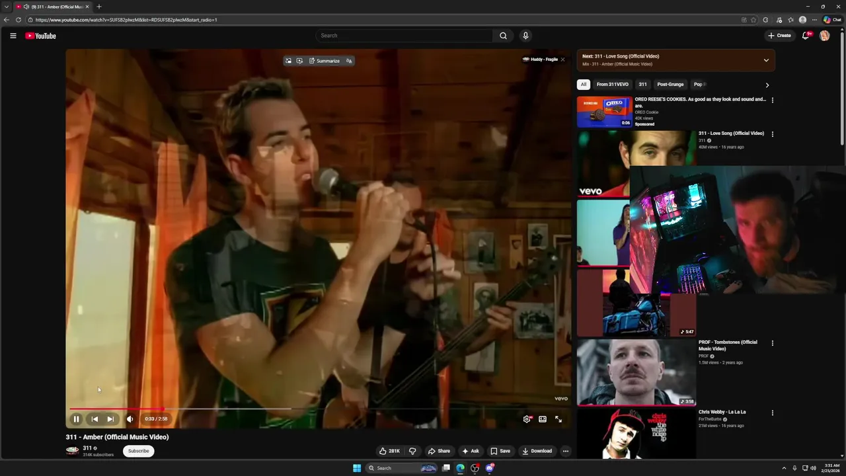Like the video with 281K likes

(389, 451)
